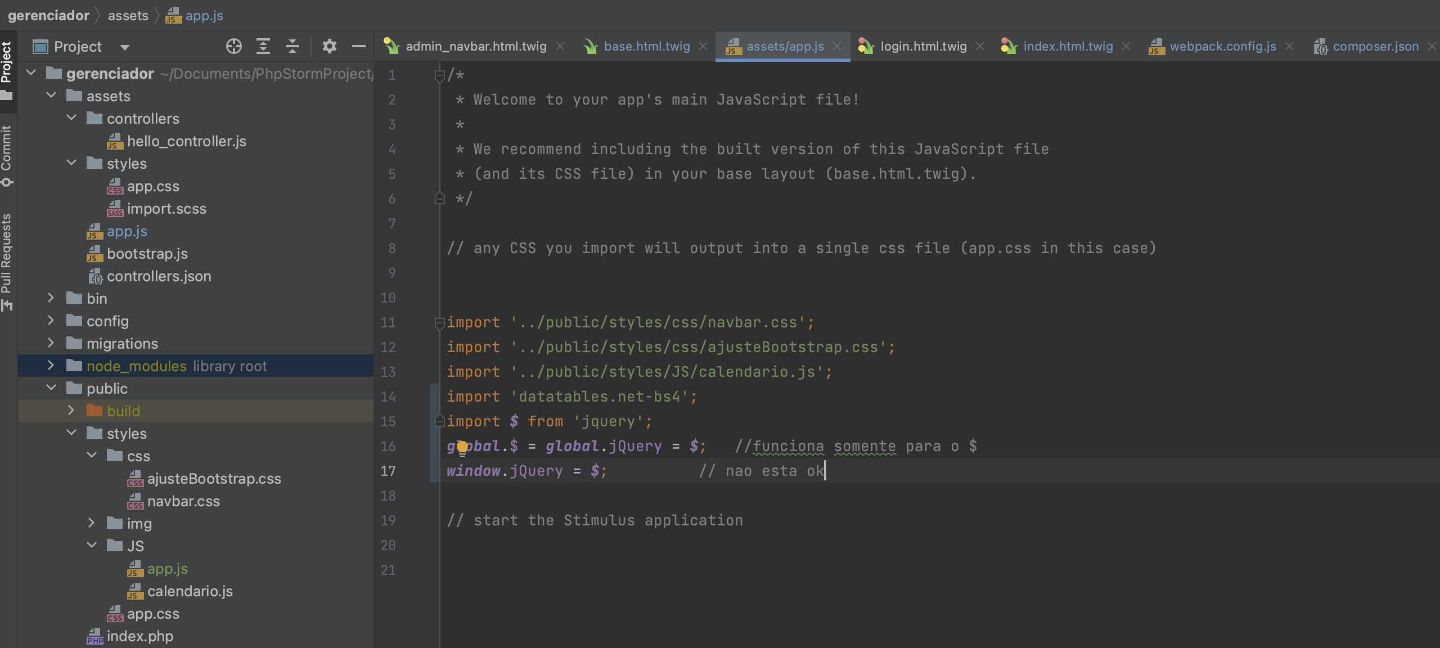Switch to index.html.twig tab
This screenshot has width=1440, height=648.
point(1068,46)
